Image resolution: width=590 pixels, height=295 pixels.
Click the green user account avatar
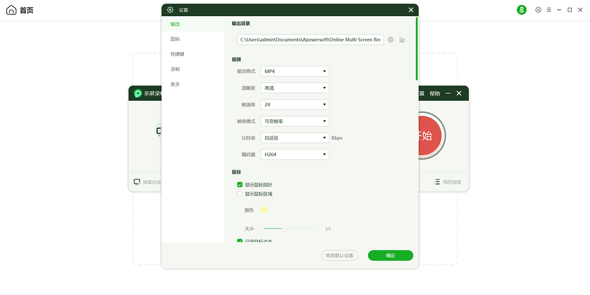[522, 10]
